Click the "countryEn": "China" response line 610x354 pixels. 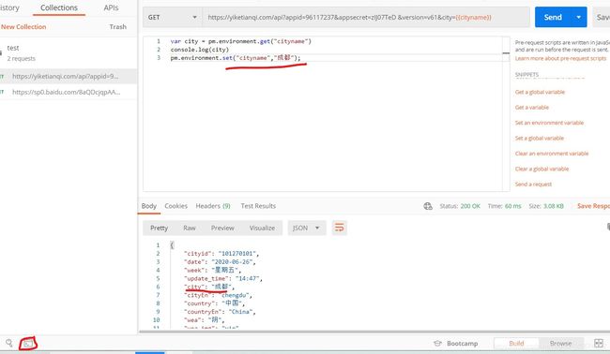click(x=220, y=312)
